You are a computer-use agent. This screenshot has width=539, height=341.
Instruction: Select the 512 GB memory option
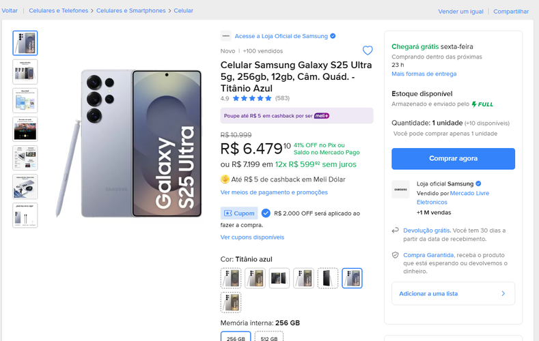(268, 337)
